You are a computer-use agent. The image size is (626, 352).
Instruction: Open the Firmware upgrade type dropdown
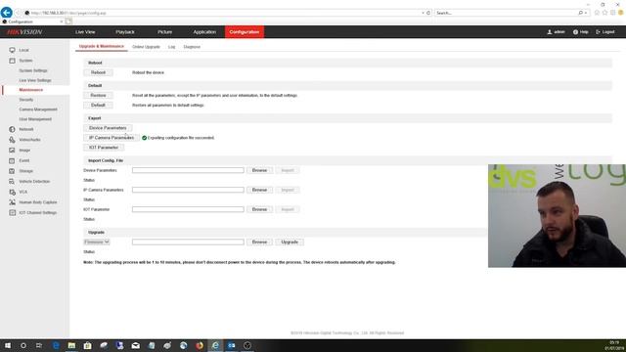tap(96, 242)
